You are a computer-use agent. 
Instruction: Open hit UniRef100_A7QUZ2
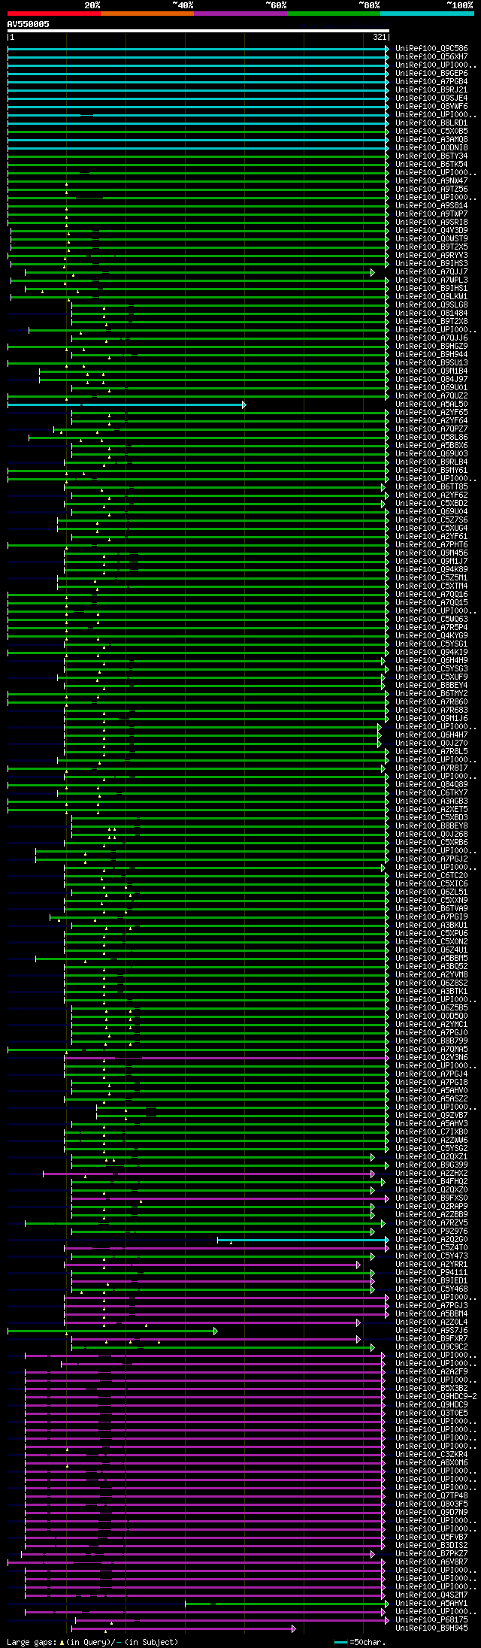[x=431, y=396]
